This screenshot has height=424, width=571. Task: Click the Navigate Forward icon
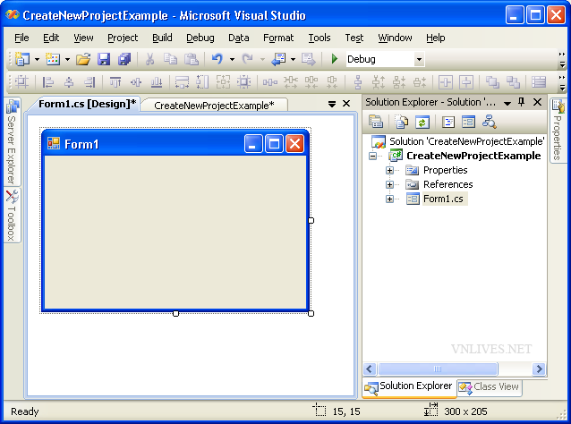pos(309,59)
